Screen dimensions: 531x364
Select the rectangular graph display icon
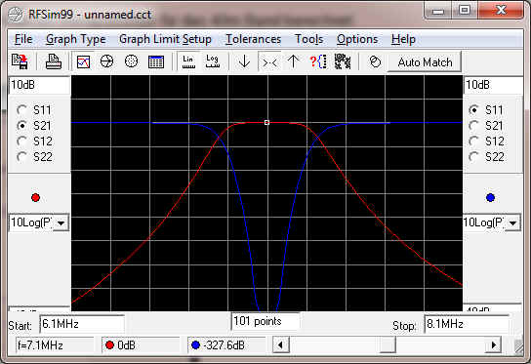pos(83,61)
